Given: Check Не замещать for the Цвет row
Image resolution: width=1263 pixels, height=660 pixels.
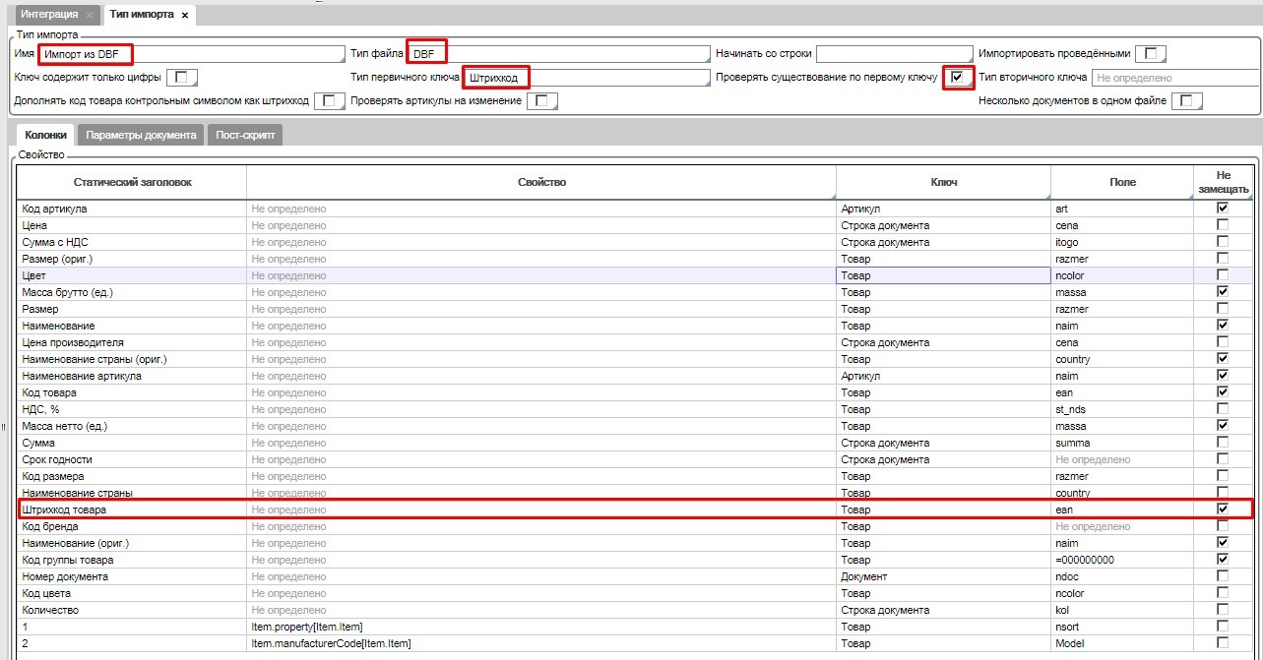Looking at the screenshot, I should (x=1223, y=275).
